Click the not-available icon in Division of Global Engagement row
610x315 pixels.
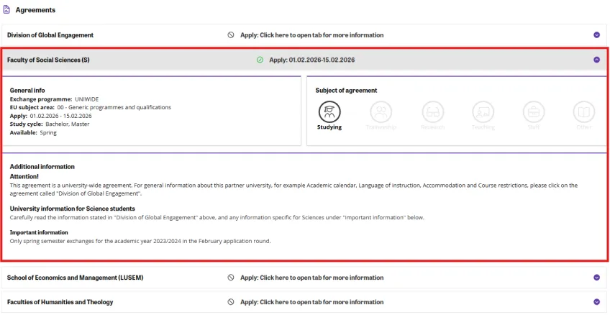(x=231, y=35)
